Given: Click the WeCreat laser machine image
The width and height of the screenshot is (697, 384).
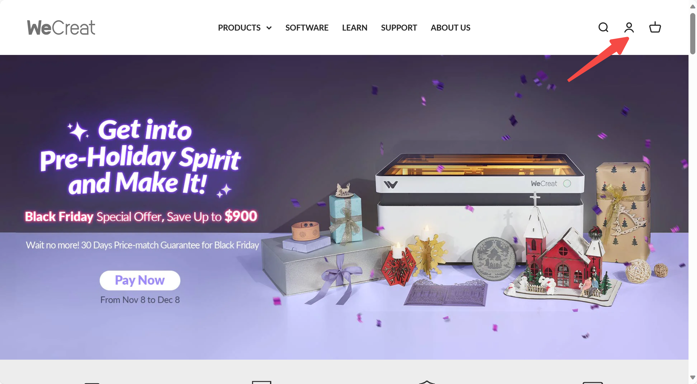Looking at the screenshot, I should pyautogui.click(x=480, y=208).
